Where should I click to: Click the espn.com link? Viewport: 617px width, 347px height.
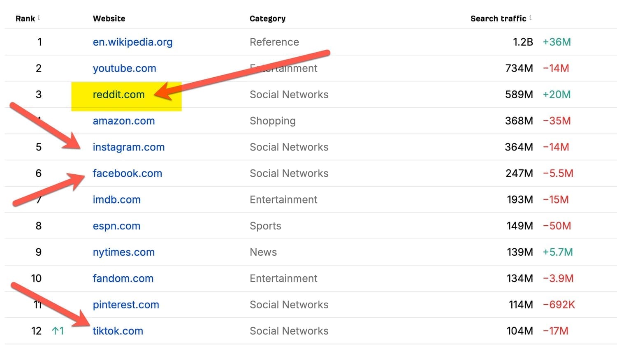tap(116, 226)
